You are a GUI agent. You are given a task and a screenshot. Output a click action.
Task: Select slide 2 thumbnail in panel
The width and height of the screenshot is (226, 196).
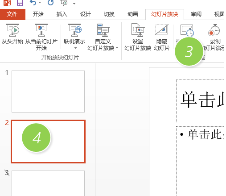click(x=48, y=142)
